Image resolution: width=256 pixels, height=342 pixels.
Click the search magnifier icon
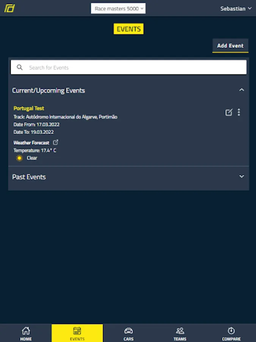tap(20, 67)
